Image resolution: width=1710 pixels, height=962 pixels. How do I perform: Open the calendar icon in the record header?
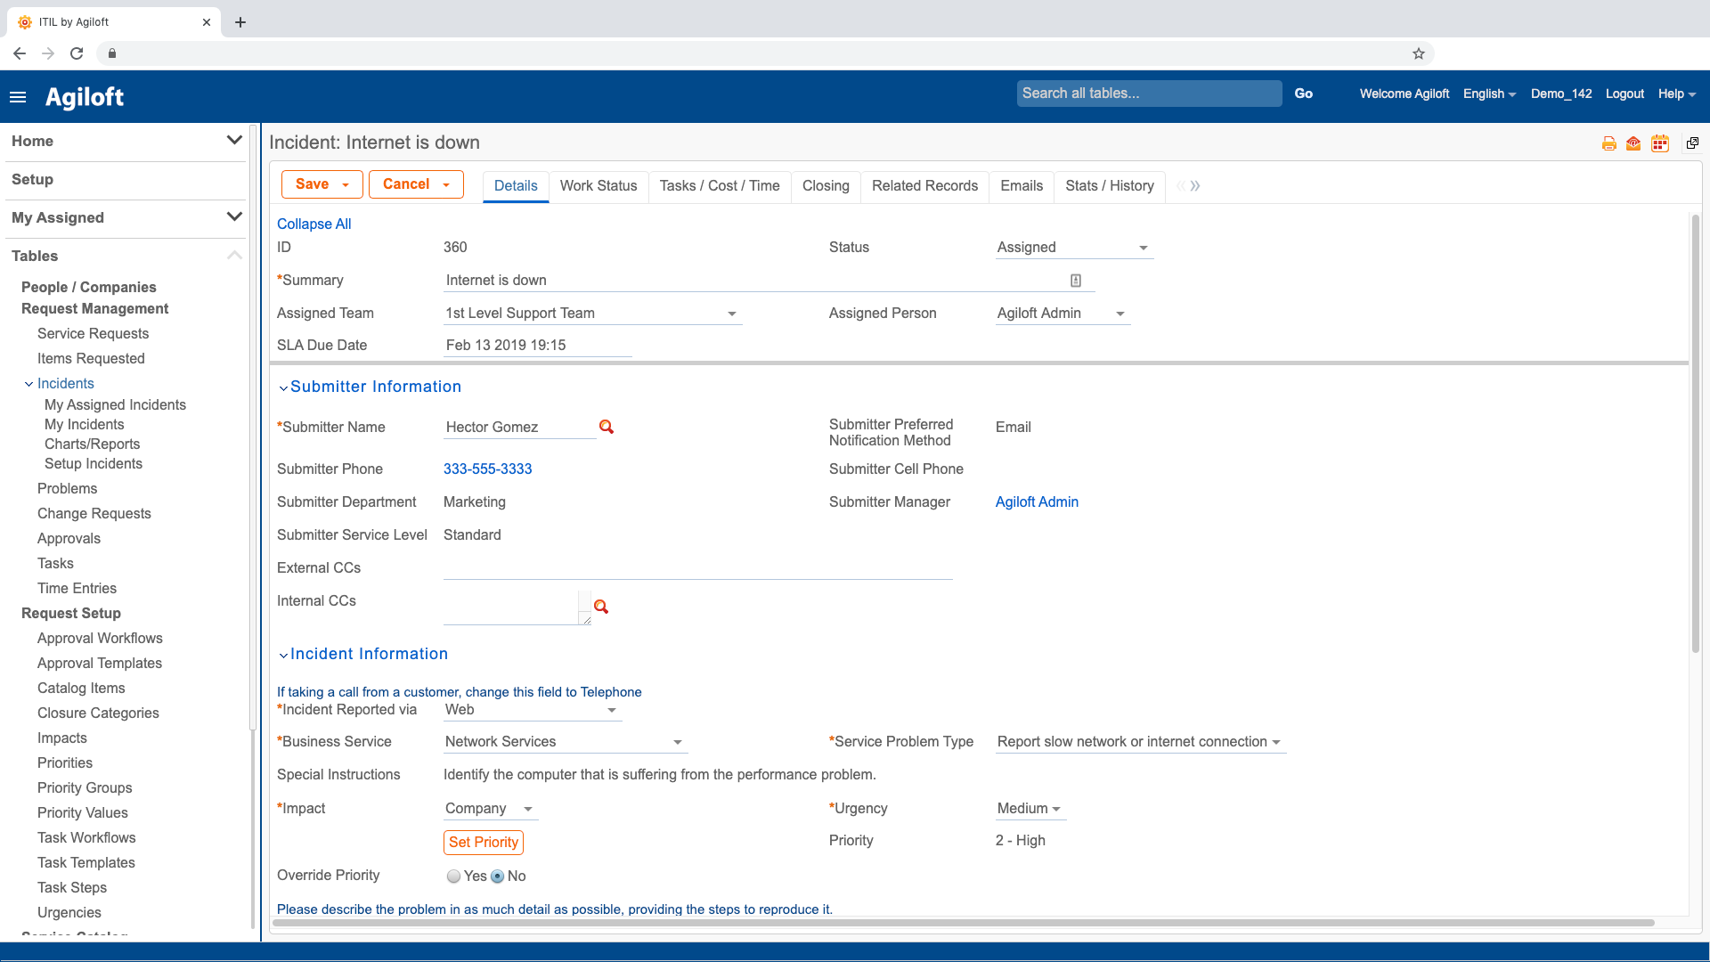coord(1659,143)
